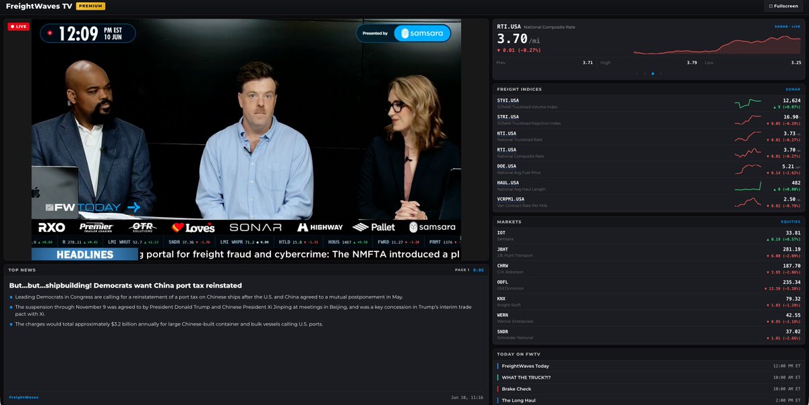Viewport: 809px width, 405px height.
Task: Select the ODFL Old Dominion row
Action: point(648,284)
